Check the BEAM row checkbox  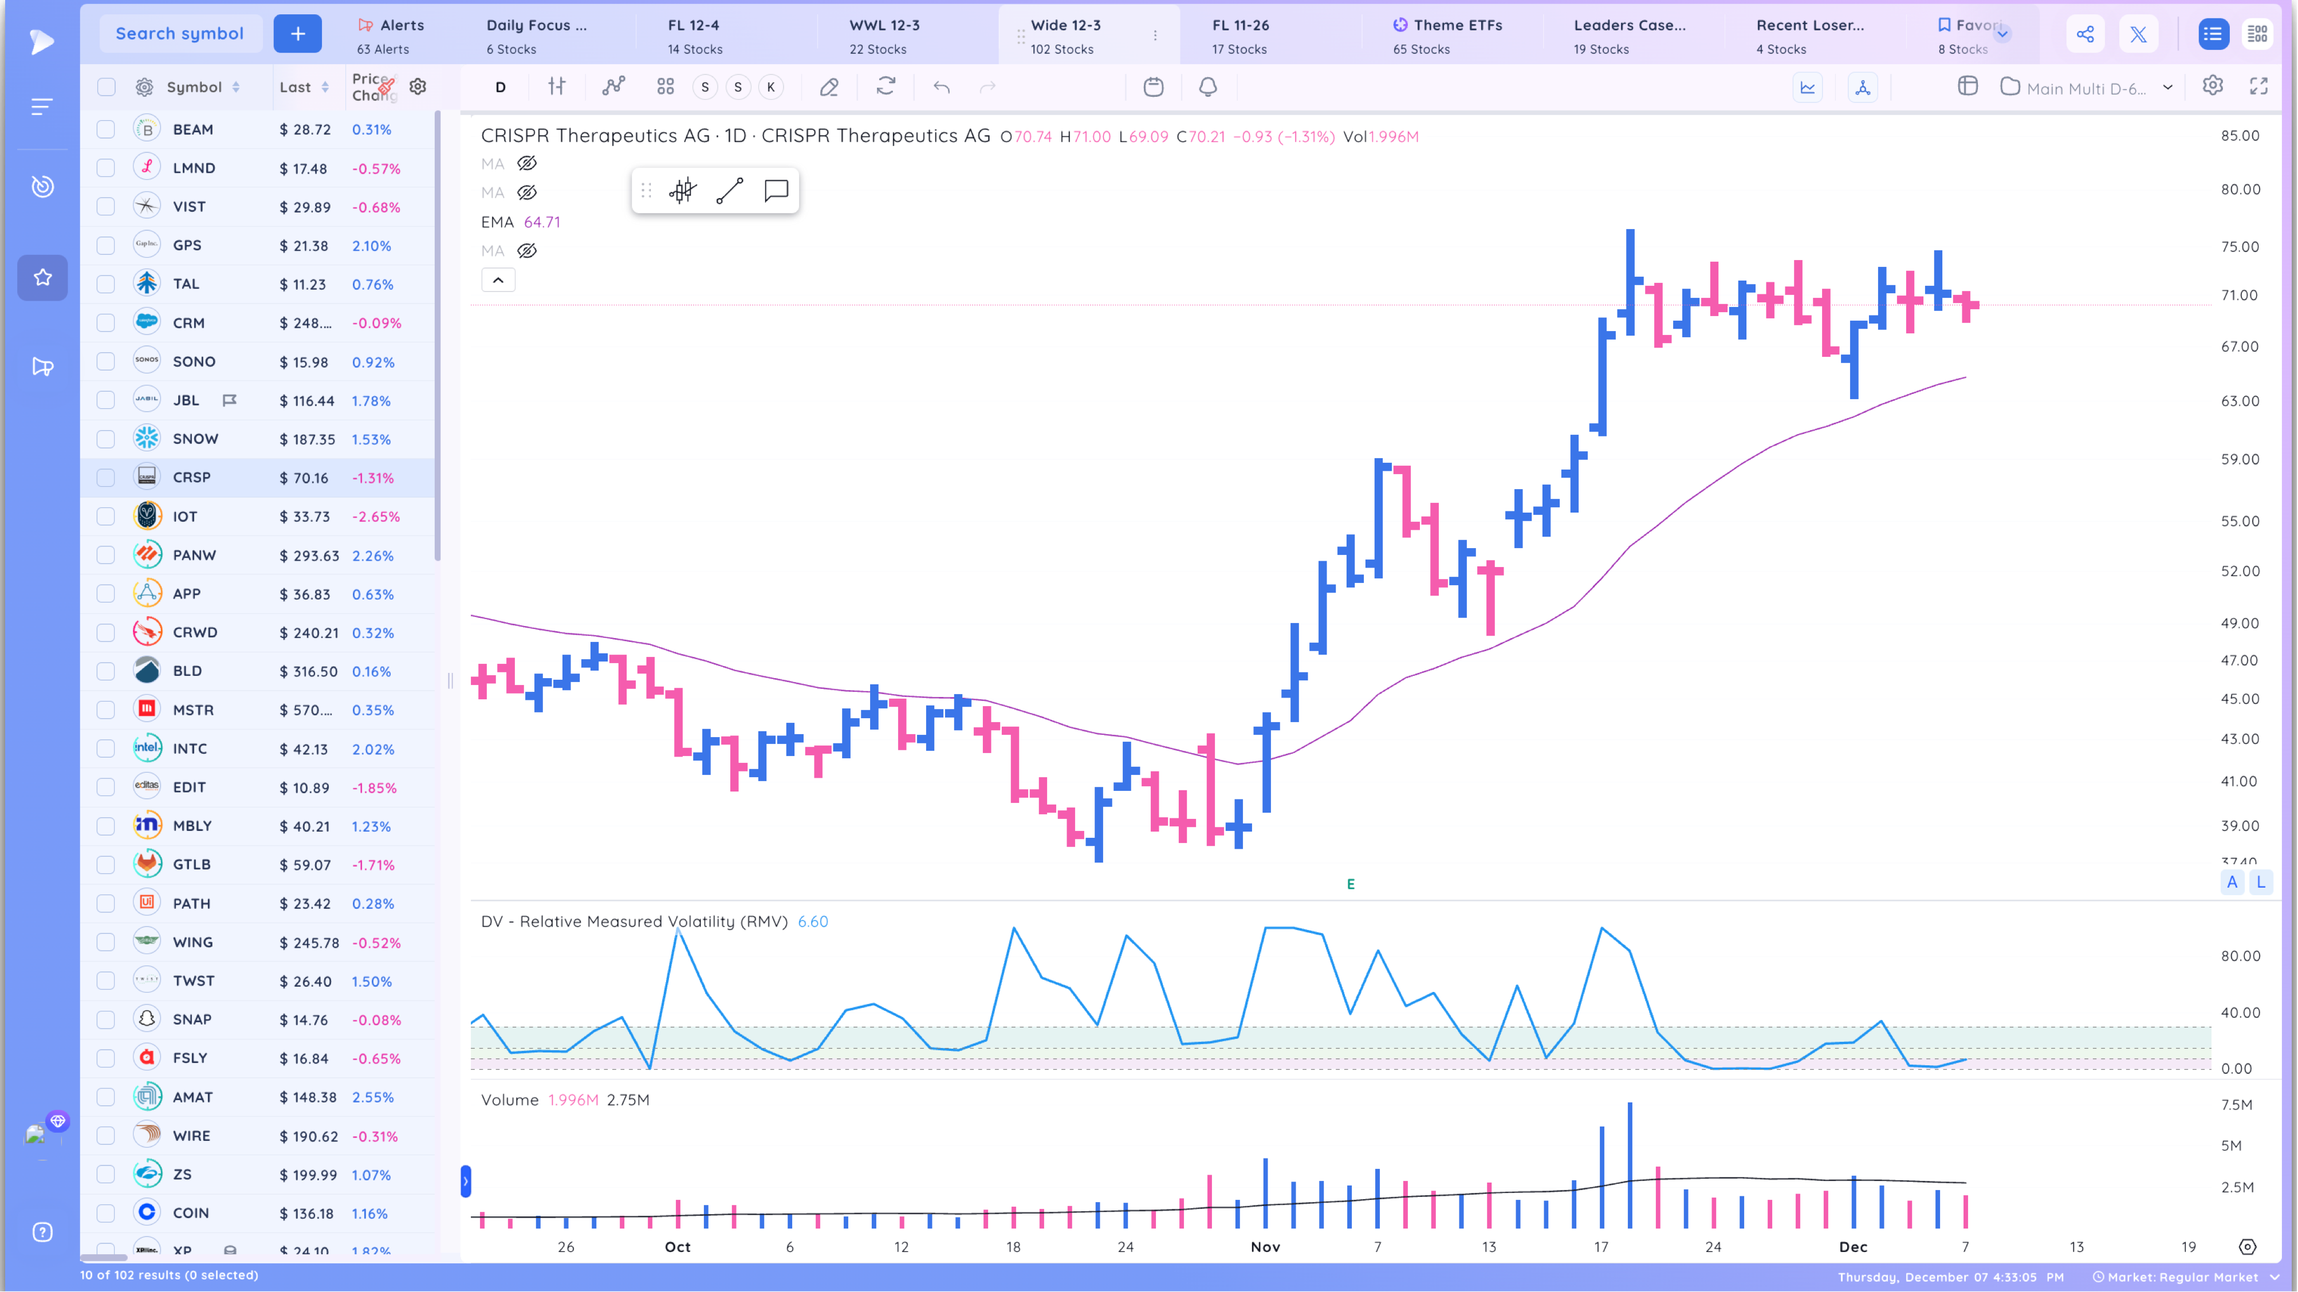click(106, 129)
